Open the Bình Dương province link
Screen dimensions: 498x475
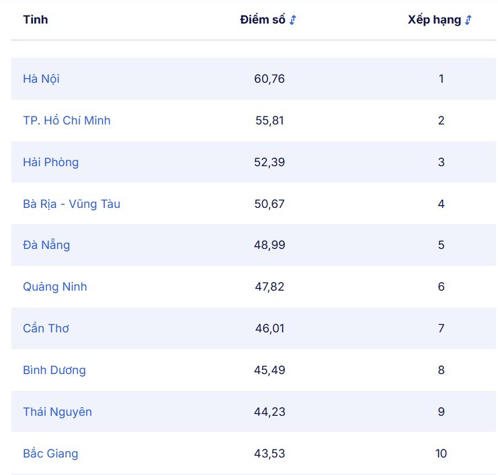pyautogui.click(x=54, y=370)
